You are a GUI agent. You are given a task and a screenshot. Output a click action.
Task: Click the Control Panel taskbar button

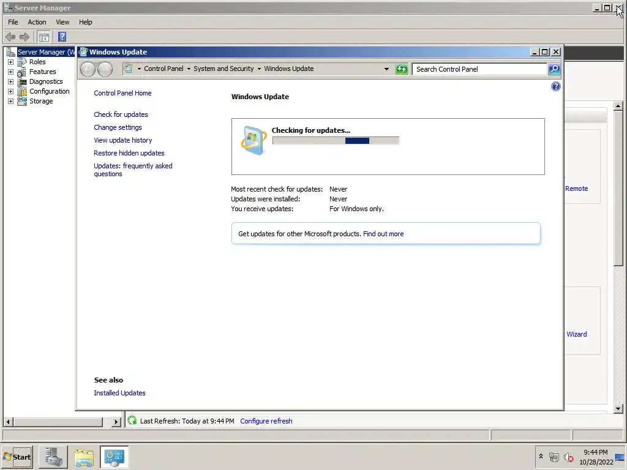click(114, 457)
